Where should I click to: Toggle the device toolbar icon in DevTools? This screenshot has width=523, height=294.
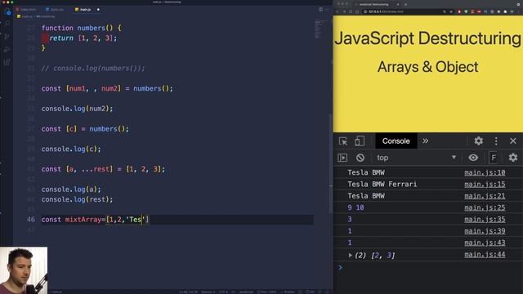[360, 141]
